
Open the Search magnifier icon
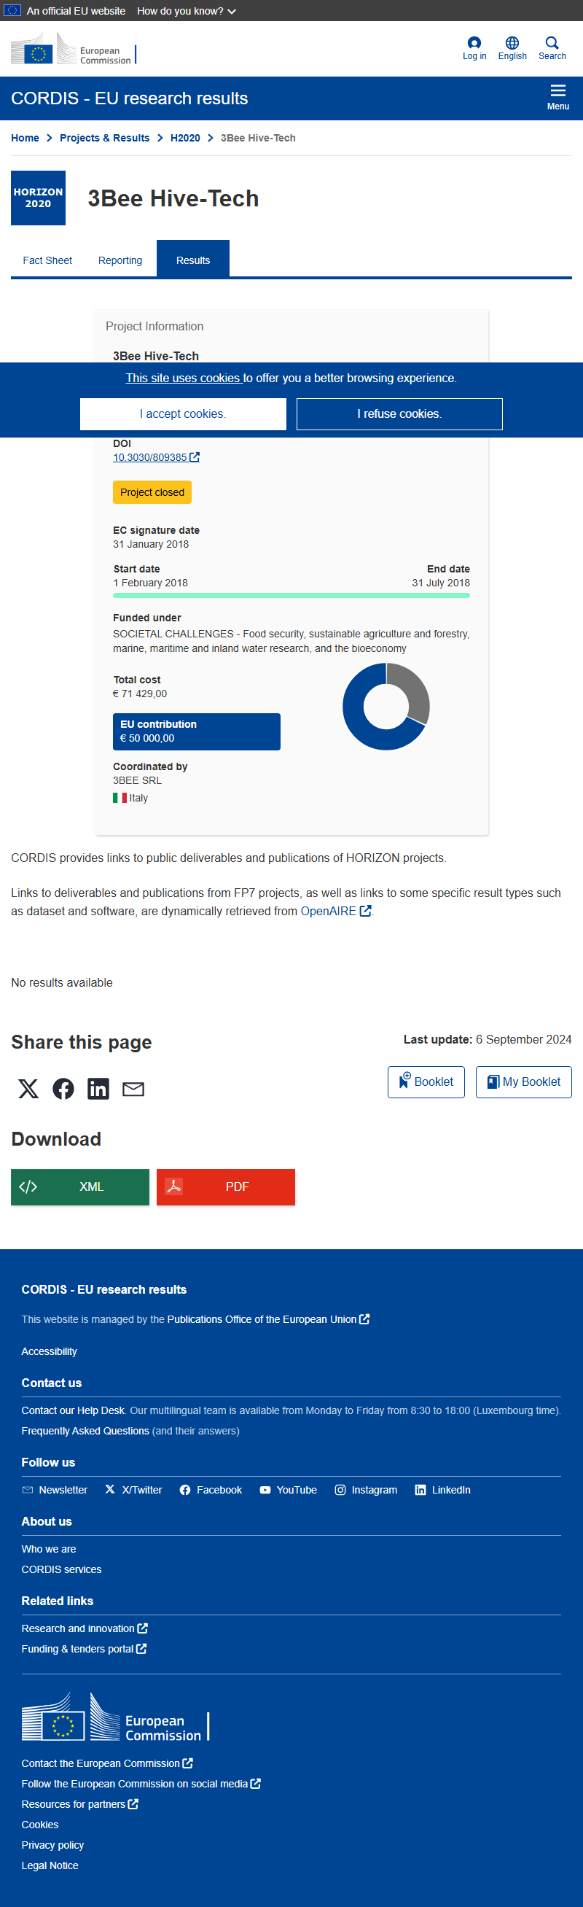click(x=552, y=43)
